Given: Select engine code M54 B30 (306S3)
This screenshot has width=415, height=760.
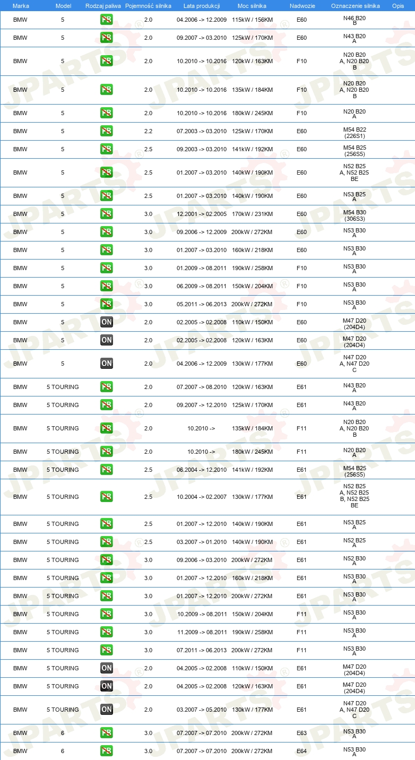Looking at the screenshot, I should [x=355, y=215].
